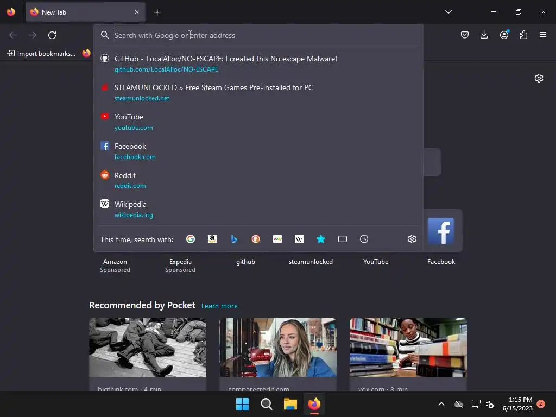Image resolution: width=556 pixels, height=417 pixels.
Task: Click Firefox taskbar icon
Action: [314, 404]
